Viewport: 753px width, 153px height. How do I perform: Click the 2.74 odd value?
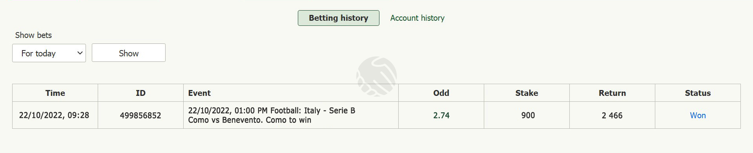point(441,115)
